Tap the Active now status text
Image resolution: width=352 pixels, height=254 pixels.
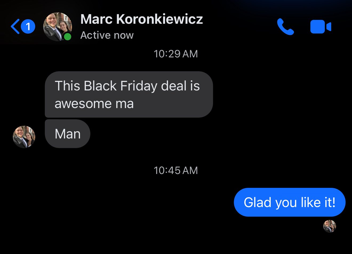107,35
